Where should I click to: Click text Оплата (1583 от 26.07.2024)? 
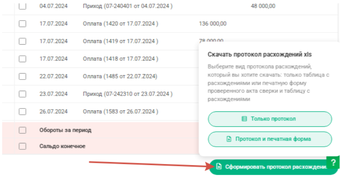pyautogui.click(x=120, y=112)
